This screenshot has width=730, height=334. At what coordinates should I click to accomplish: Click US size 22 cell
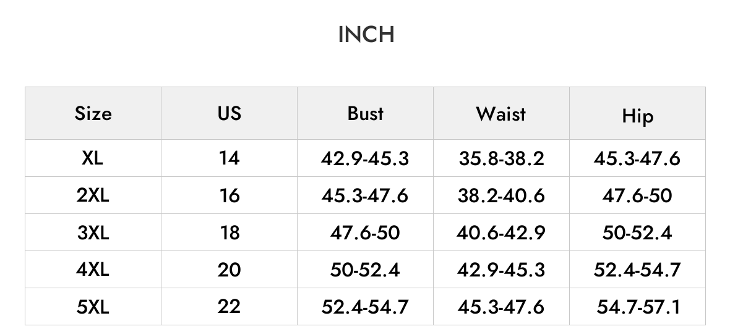click(x=229, y=307)
